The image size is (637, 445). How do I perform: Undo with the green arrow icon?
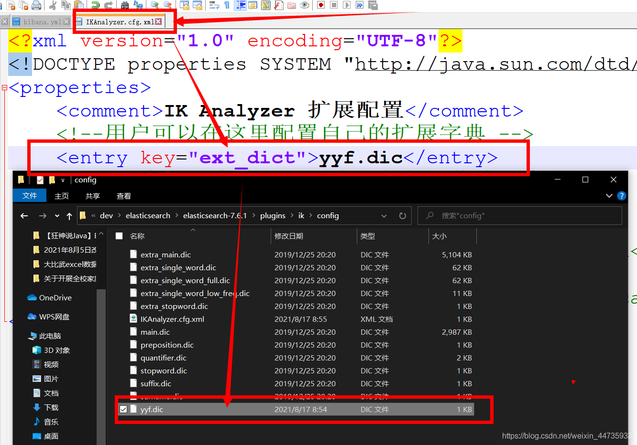pos(95,6)
